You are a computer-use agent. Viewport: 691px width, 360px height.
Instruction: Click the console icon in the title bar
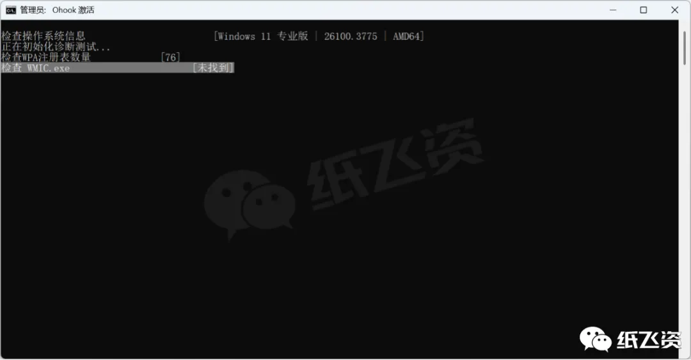(x=11, y=10)
